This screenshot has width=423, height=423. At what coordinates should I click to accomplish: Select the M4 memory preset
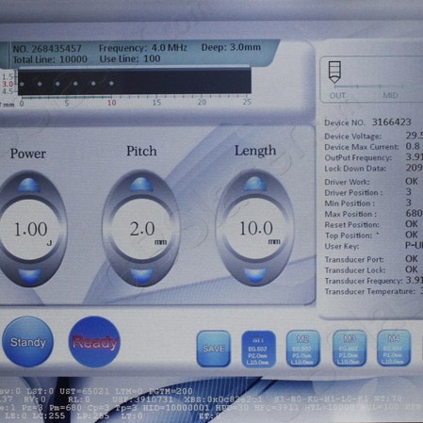(394, 348)
